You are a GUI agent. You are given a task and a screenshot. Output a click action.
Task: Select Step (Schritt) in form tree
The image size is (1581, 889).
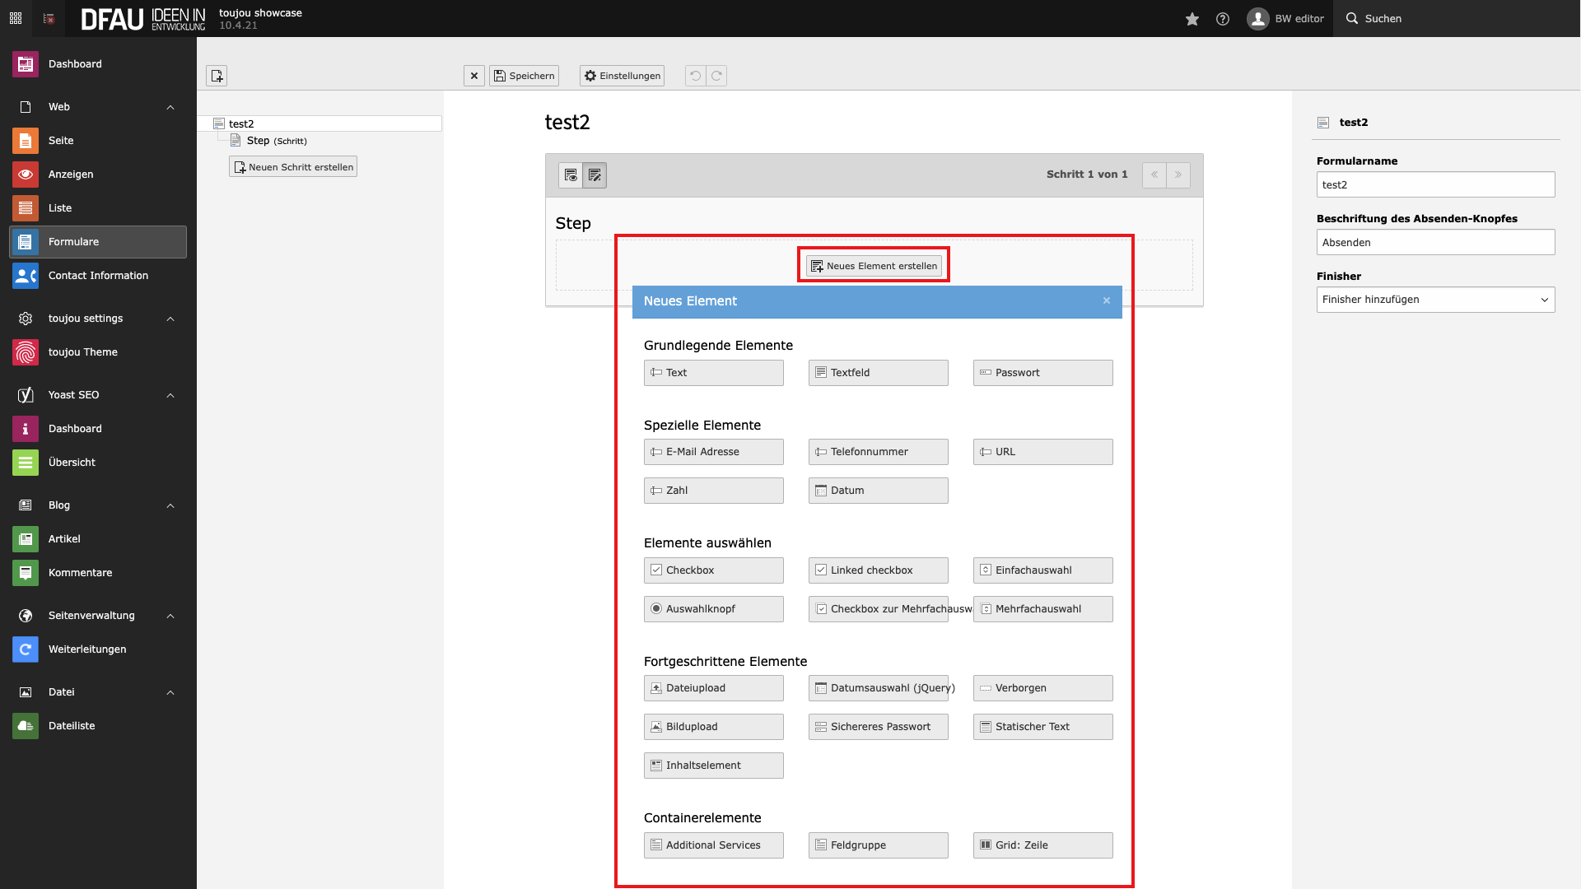click(277, 141)
